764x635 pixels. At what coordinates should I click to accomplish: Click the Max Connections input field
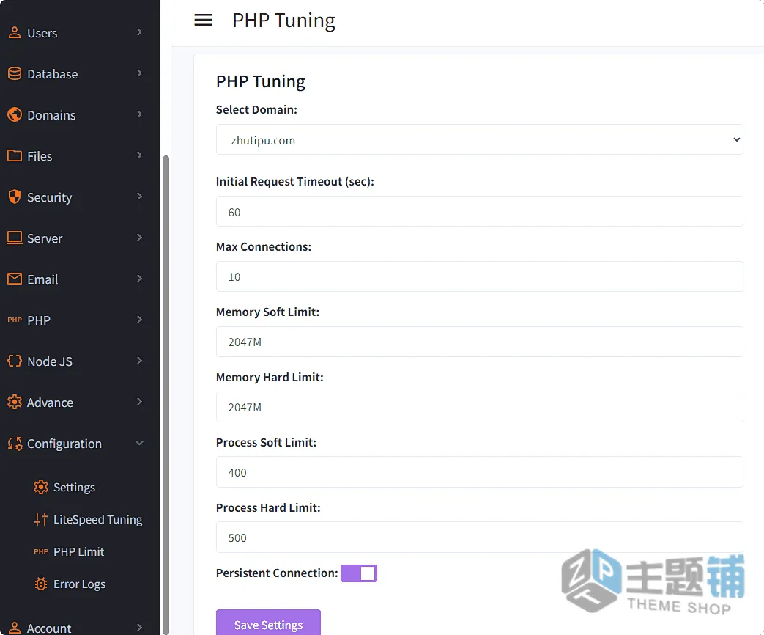coord(480,276)
